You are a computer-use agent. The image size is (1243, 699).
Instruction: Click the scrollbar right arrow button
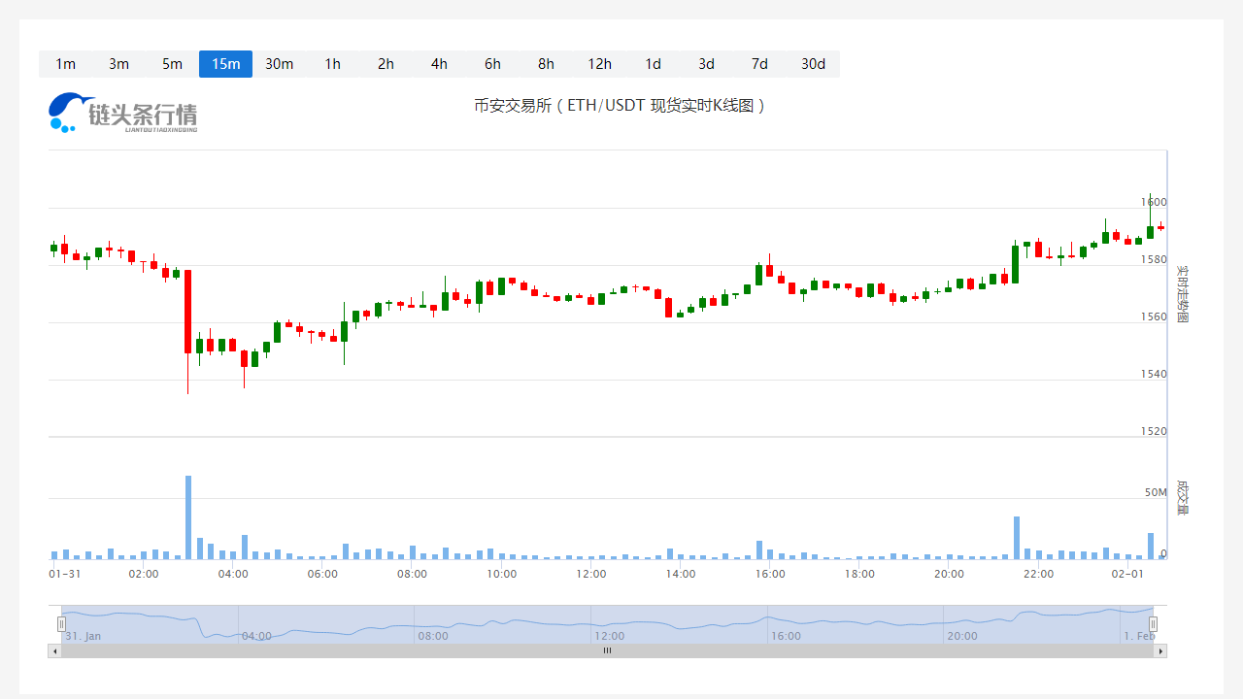click(x=1159, y=650)
